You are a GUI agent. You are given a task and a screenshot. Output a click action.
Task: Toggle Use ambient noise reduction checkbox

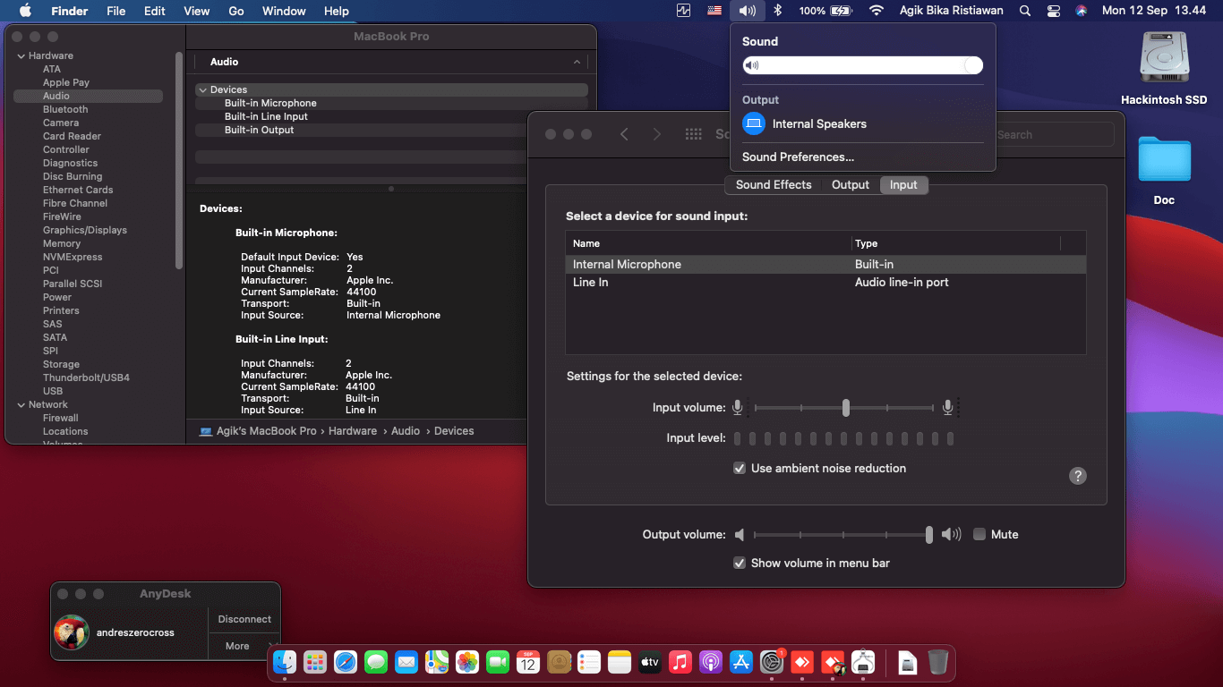740,468
